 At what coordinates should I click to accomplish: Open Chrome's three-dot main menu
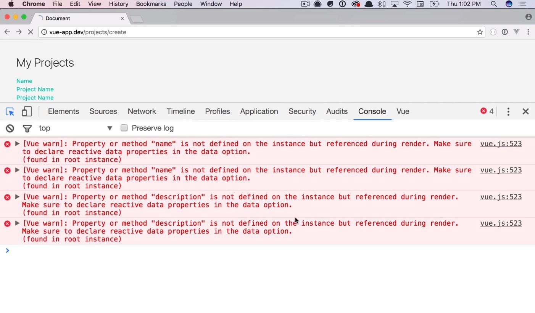[x=528, y=32]
